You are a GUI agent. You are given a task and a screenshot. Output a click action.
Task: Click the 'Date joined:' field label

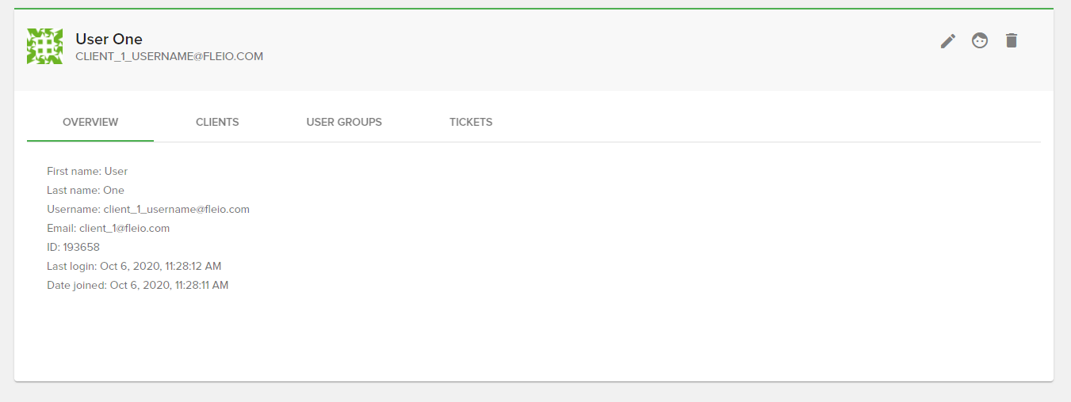click(x=77, y=285)
